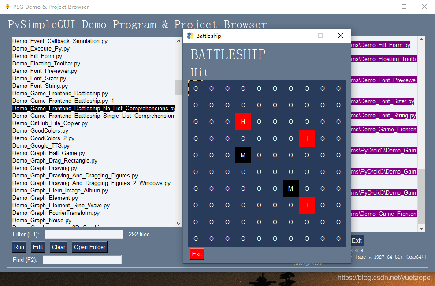Click ms\Demo_Fill_Form.py line in output pane
Viewport: 435px width, 286px height.
(381, 45)
